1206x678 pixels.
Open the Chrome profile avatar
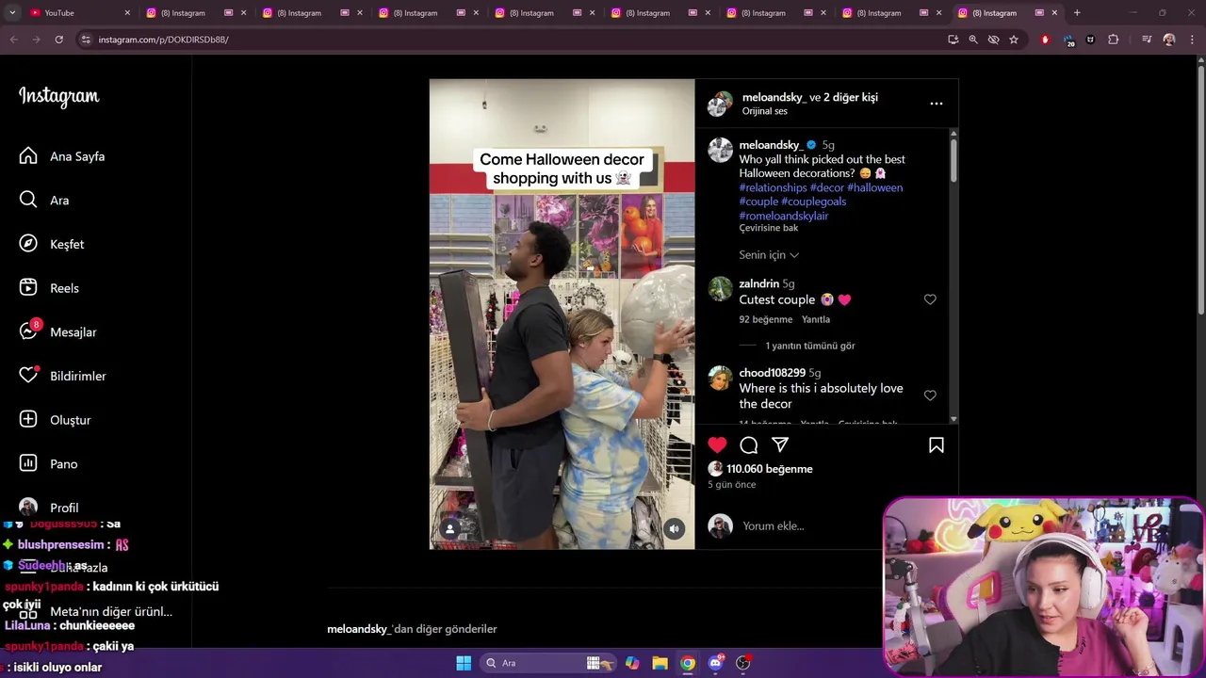coord(1169,40)
